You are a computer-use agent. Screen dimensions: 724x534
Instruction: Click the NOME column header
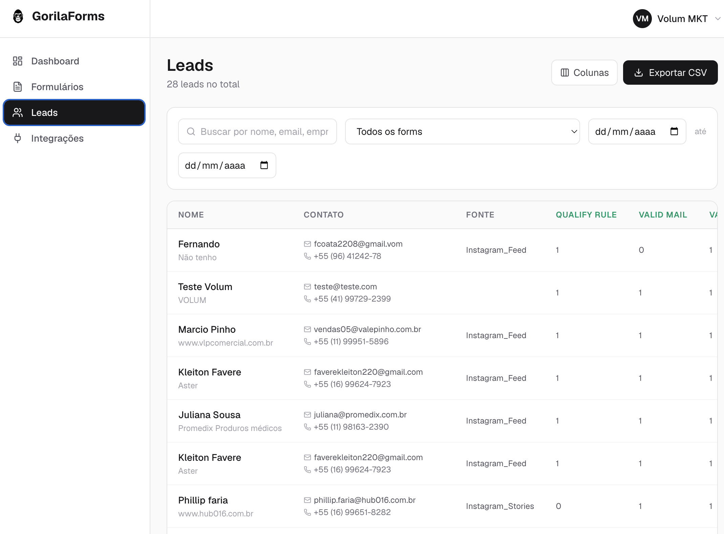tap(191, 215)
